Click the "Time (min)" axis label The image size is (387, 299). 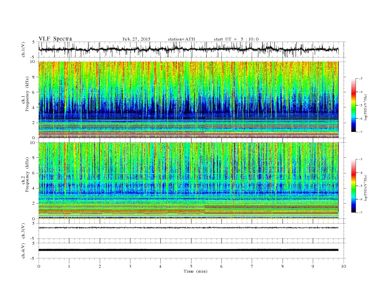click(195, 271)
